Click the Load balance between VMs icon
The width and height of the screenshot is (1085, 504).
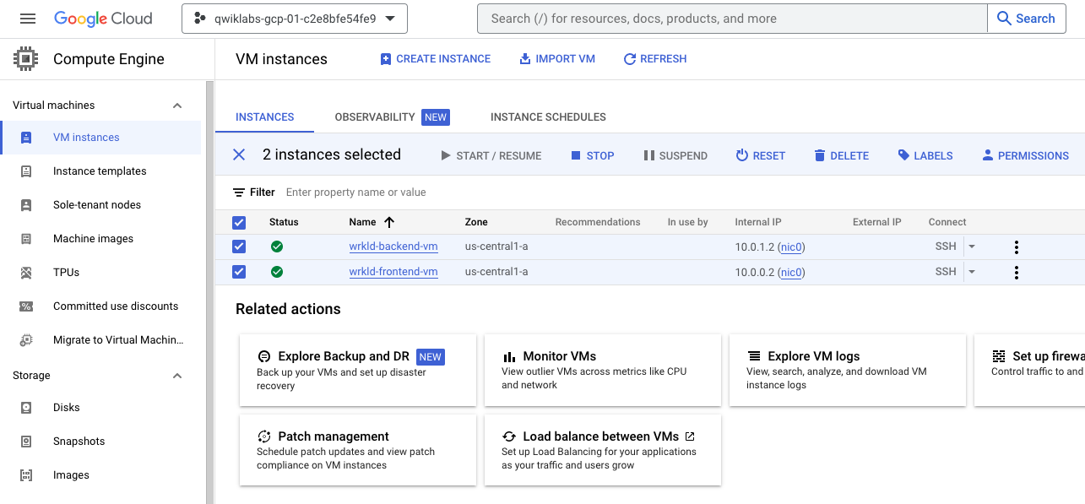point(509,436)
